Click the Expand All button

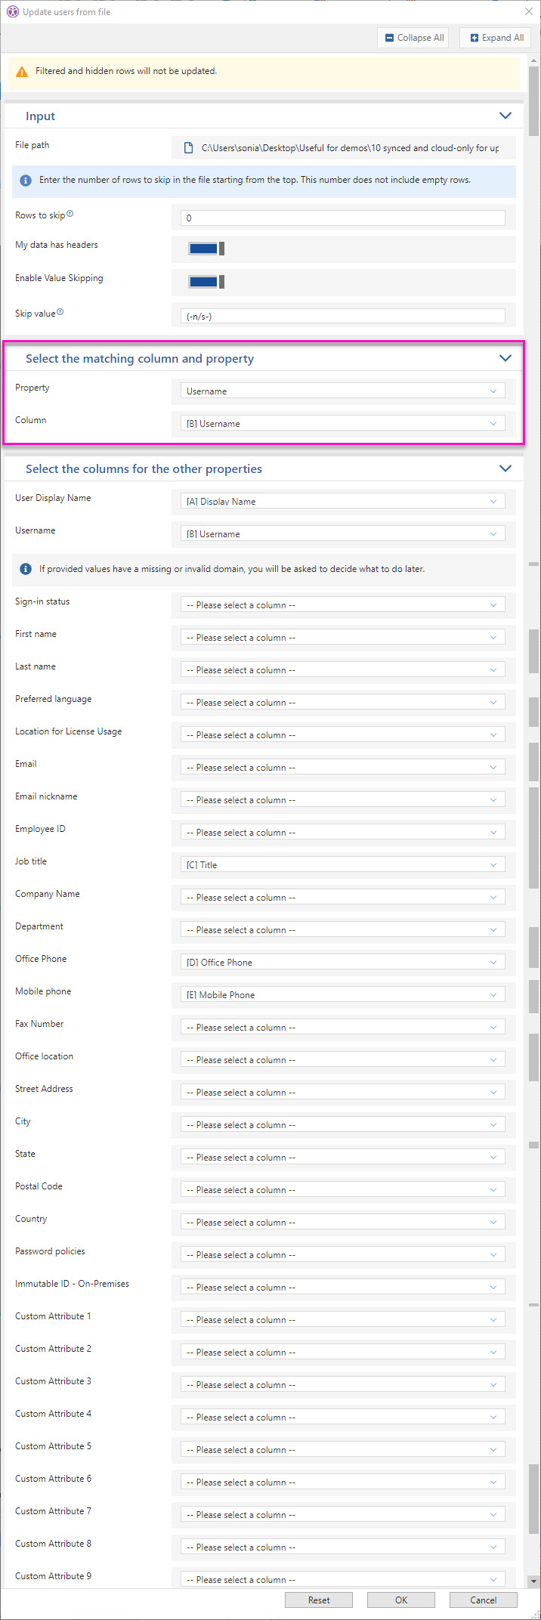pos(496,38)
